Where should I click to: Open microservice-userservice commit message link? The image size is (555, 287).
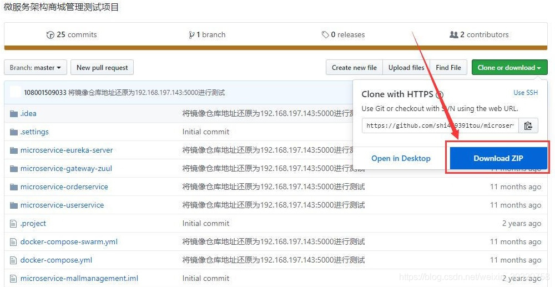point(273,205)
